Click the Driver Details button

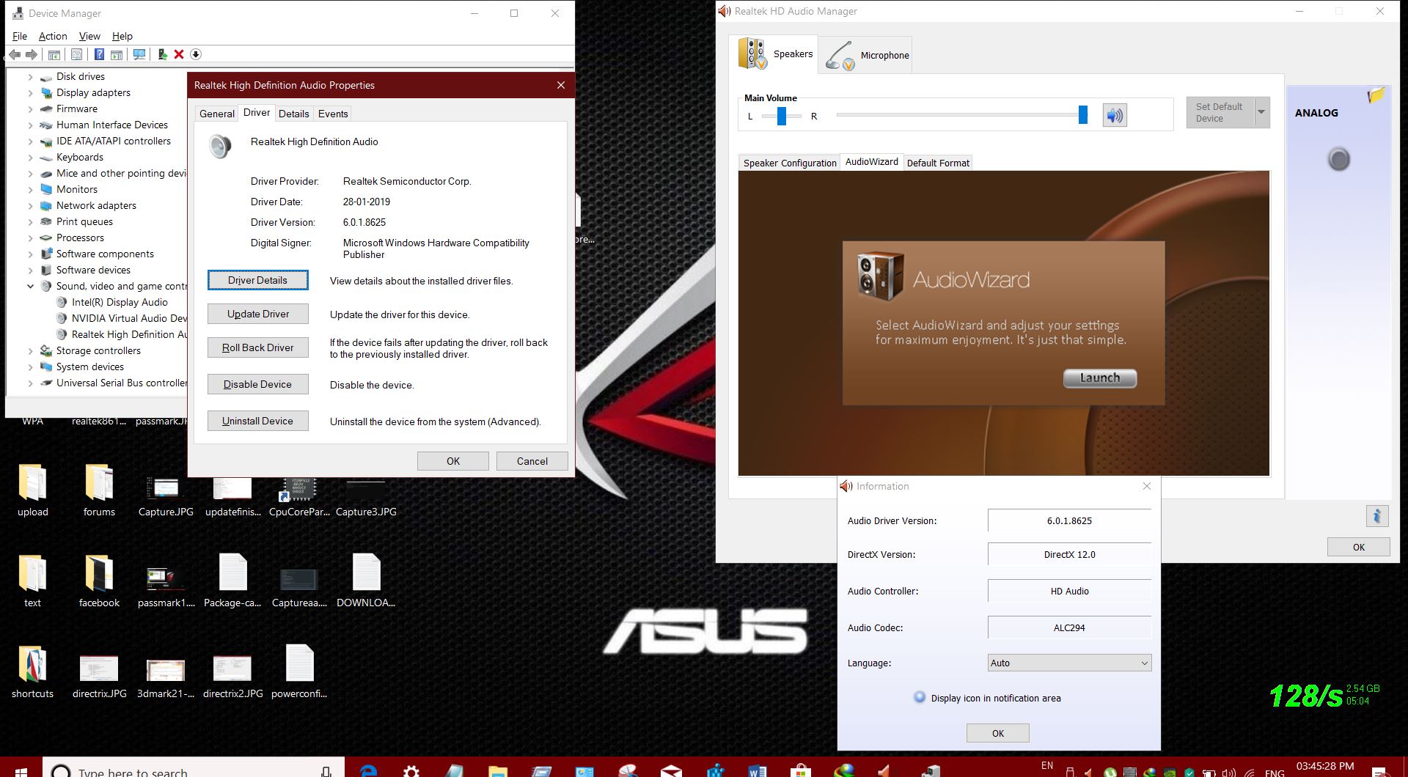(x=257, y=280)
